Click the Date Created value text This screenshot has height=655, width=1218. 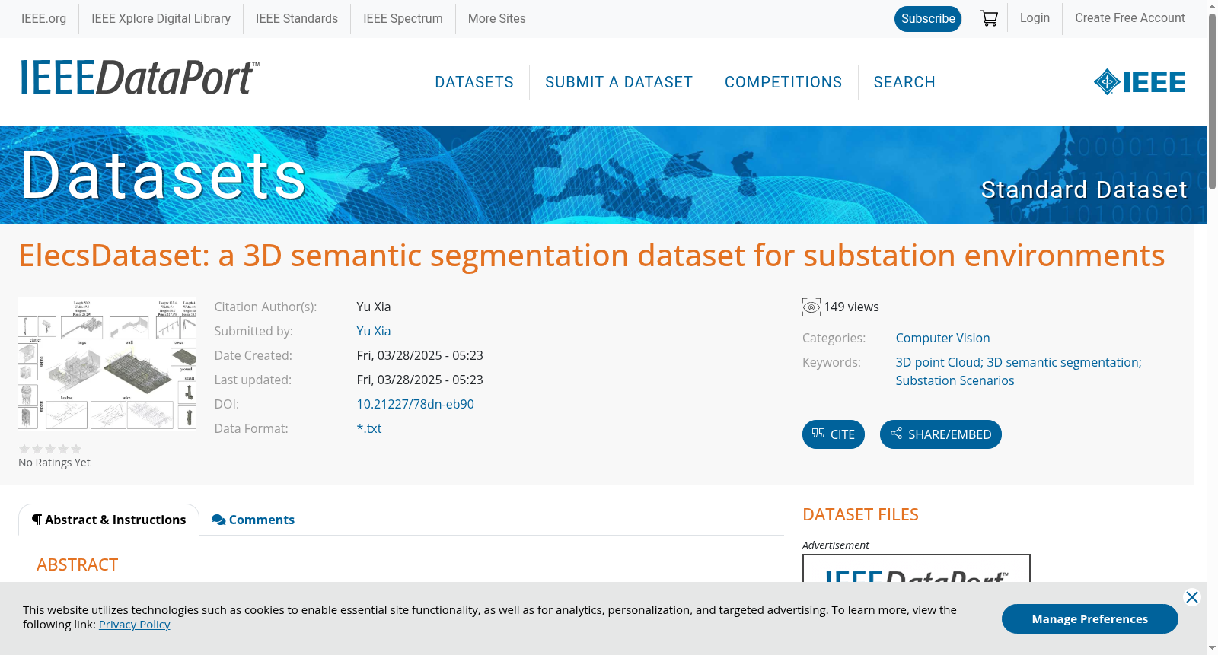click(420, 356)
